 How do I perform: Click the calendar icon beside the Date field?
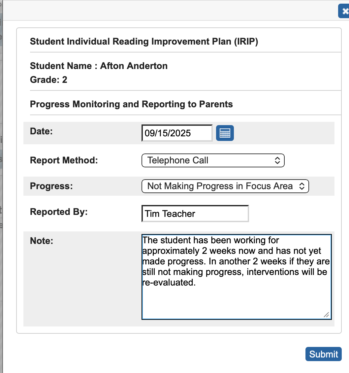(225, 133)
